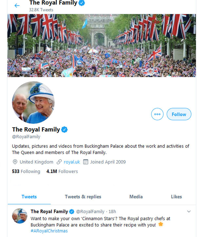The image size is (203, 237).
Task: Switch to the Tweets tab
Action: (x=29, y=196)
